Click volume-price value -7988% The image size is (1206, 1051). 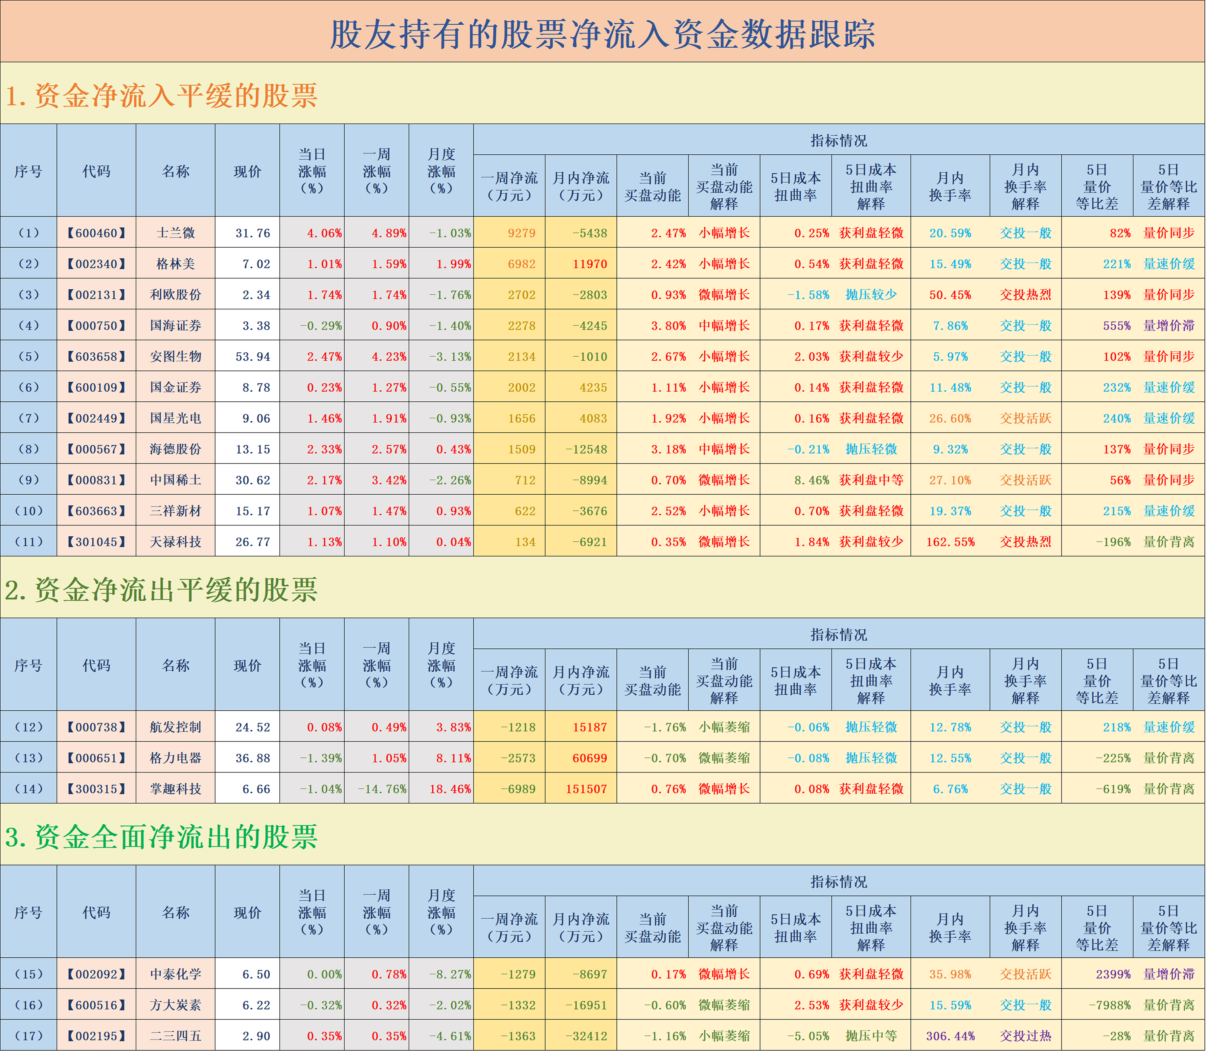(1109, 1005)
